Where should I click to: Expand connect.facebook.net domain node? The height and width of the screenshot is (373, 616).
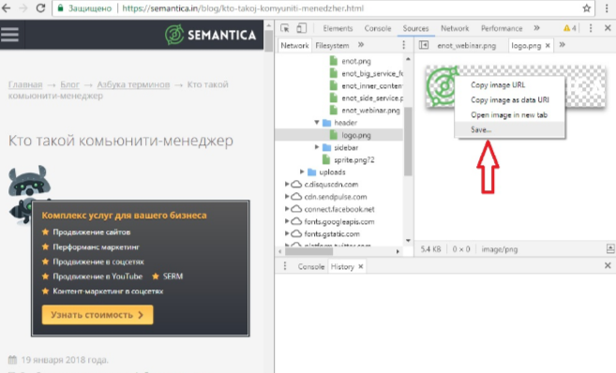pyautogui.click(x=287, y=209)
